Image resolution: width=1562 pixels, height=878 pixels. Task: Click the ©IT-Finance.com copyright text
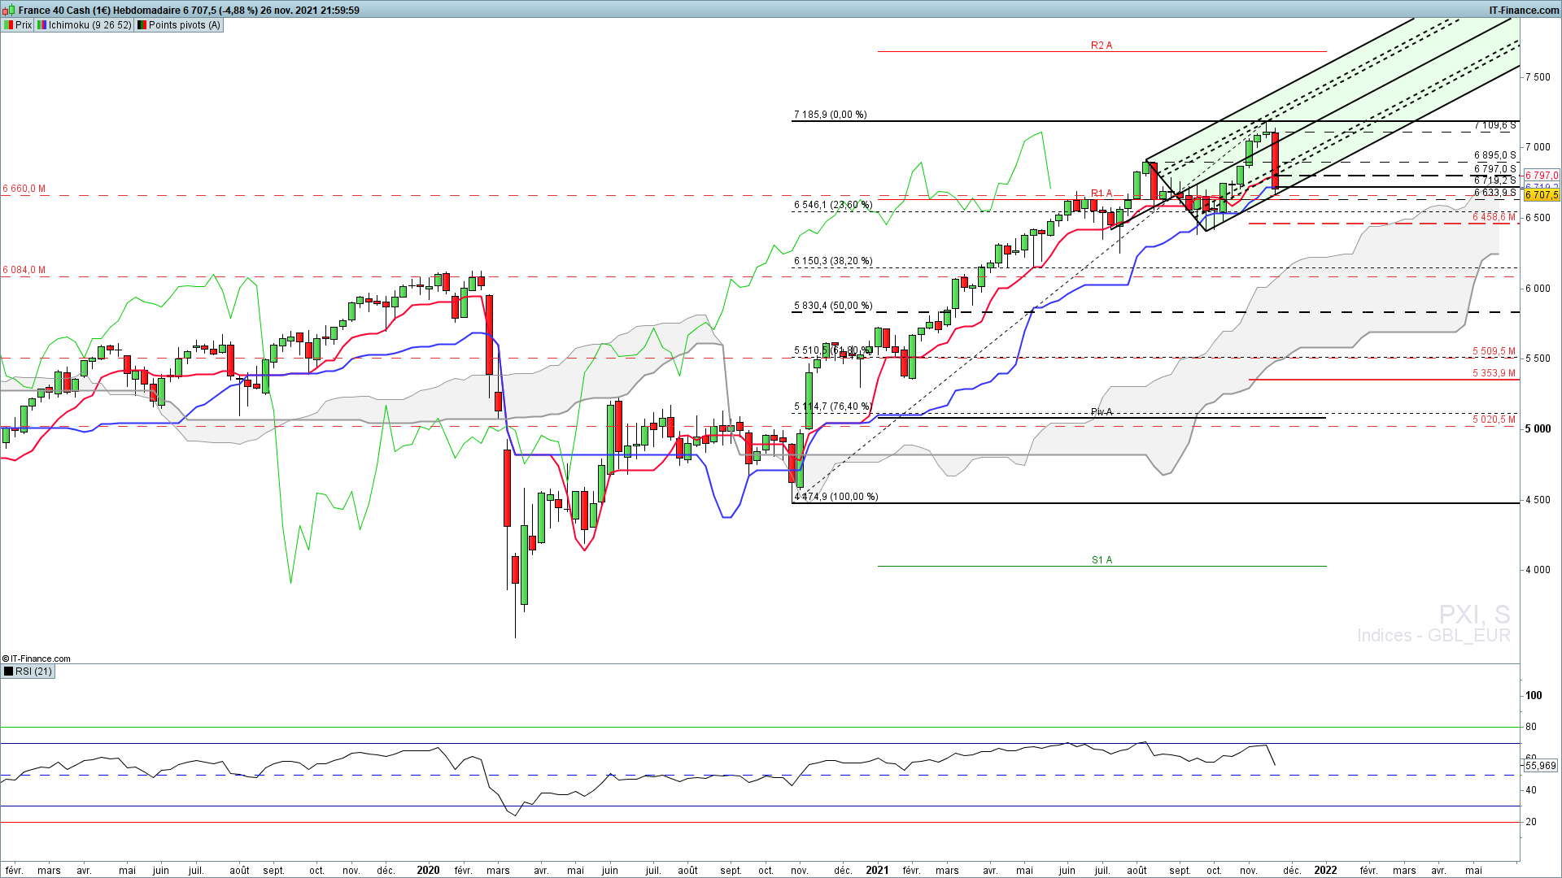[x=37, y=658]
